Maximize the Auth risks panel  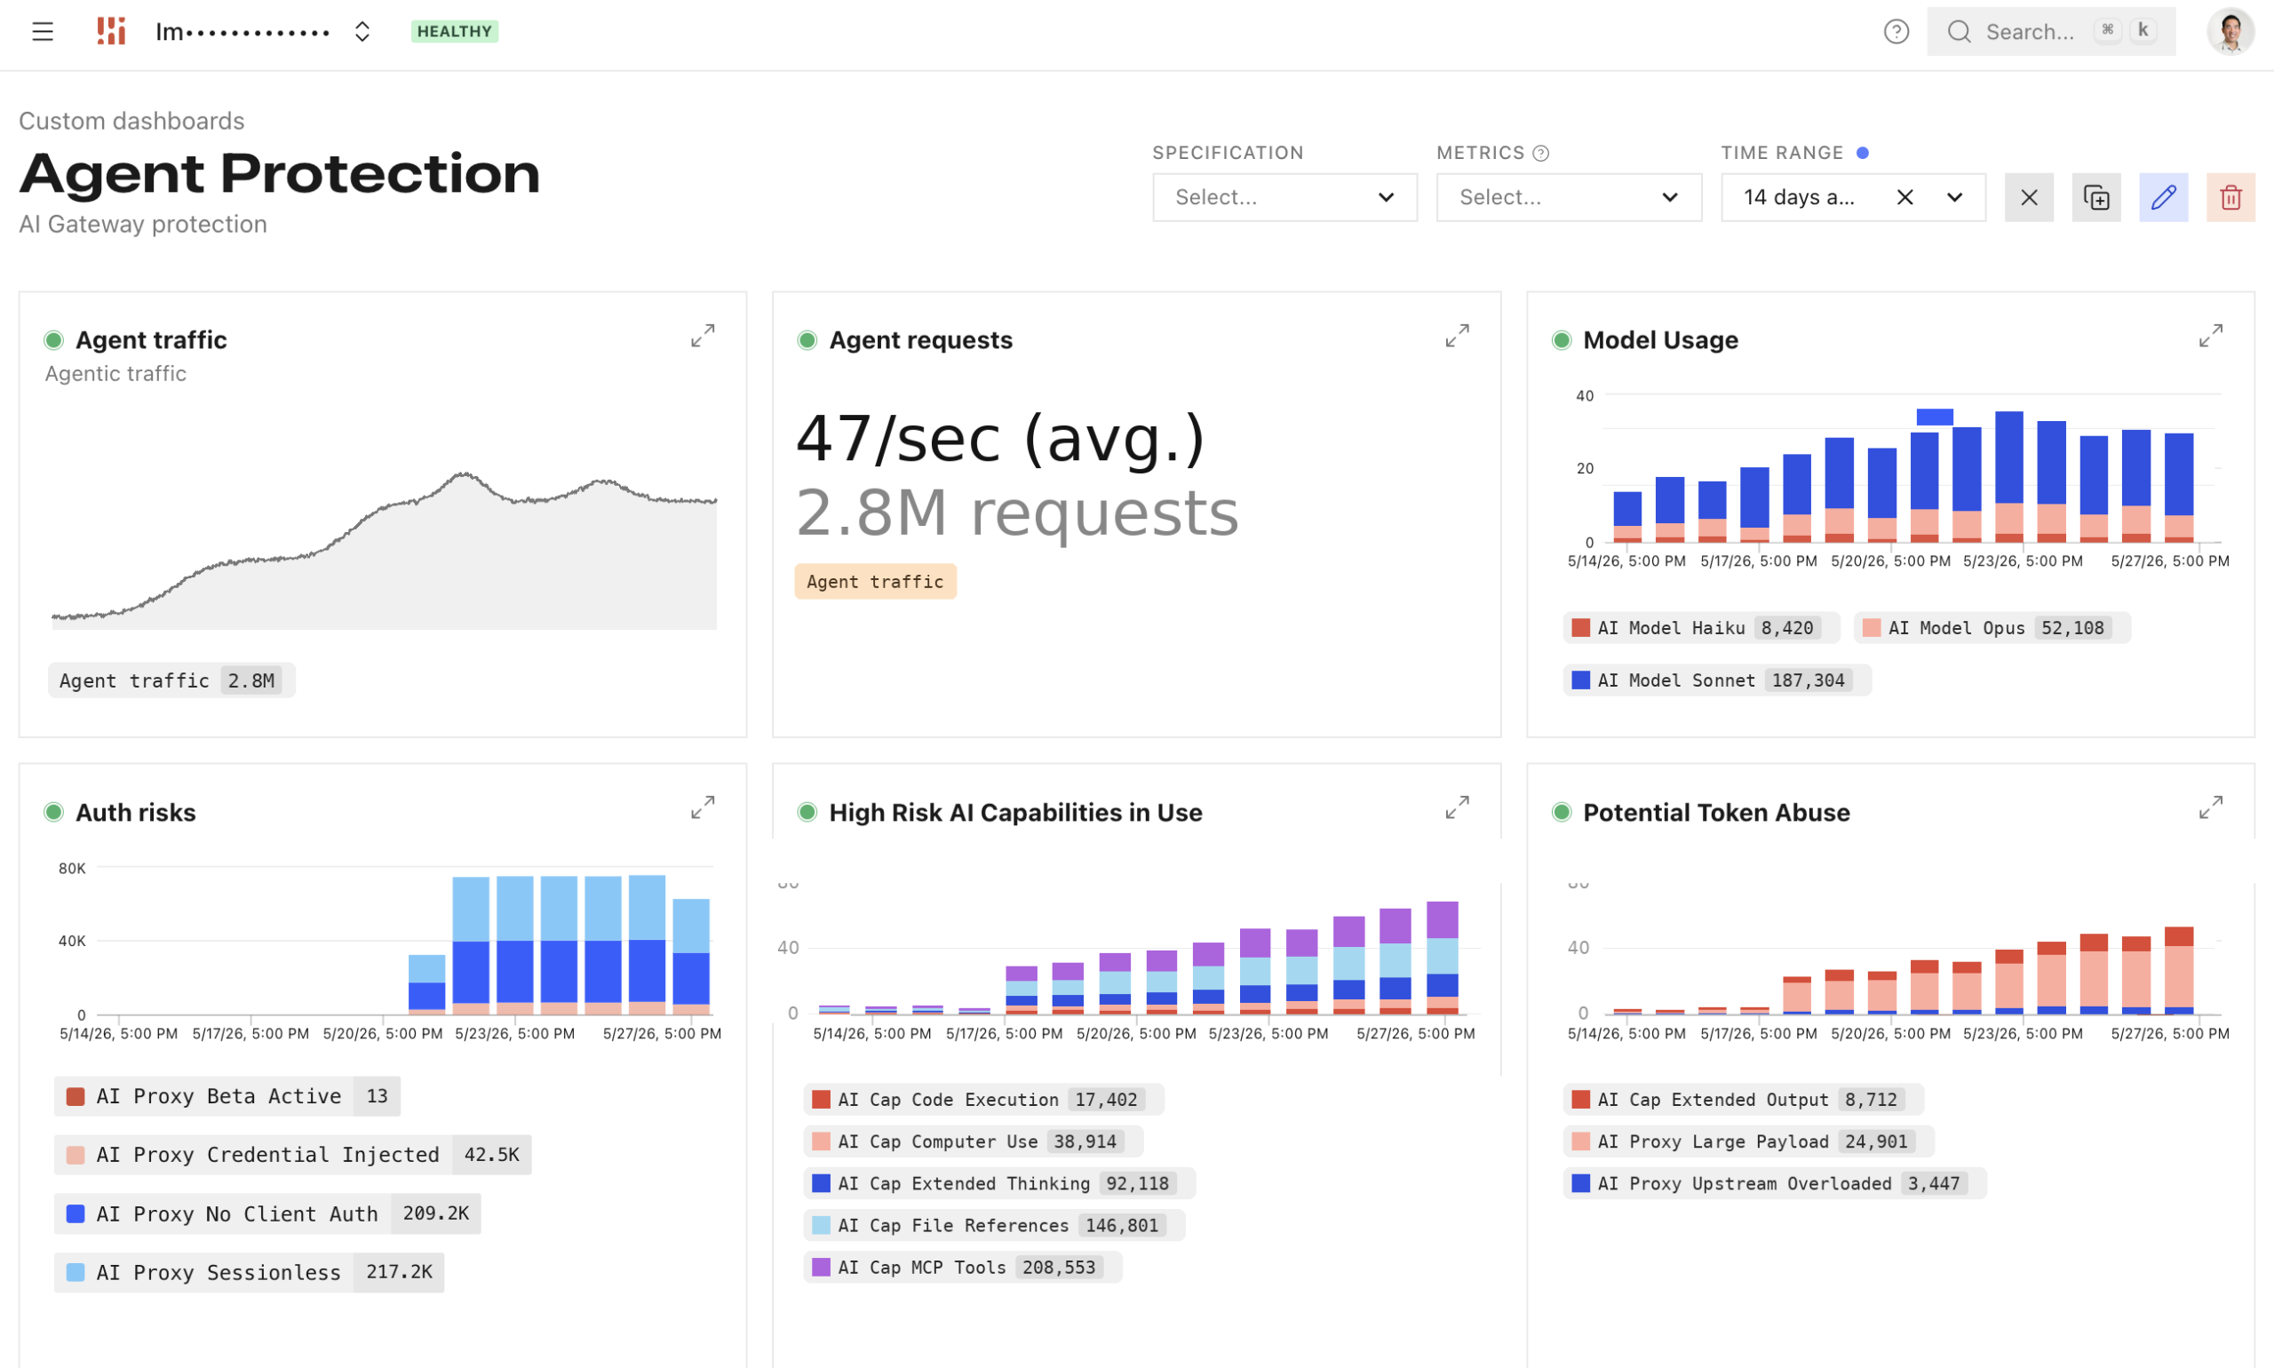[703, 807]
